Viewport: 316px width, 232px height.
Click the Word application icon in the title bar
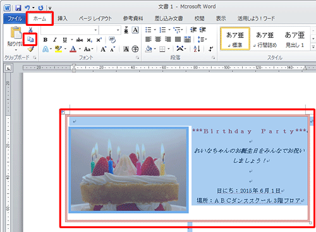[x=7, y=8]
